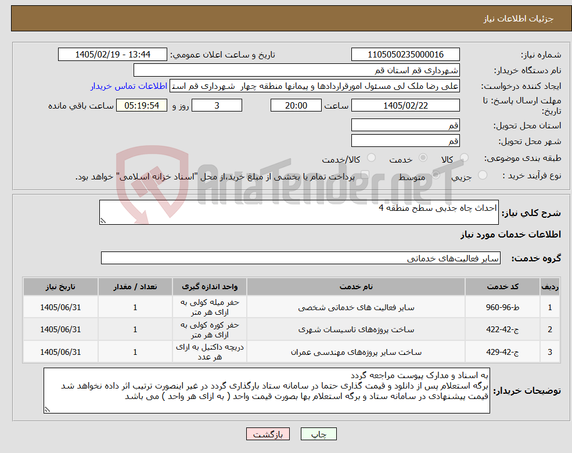Screen dimensions: 572x453
Task: Click the تعداد / مقدار column header
Action: pos(135,287)
